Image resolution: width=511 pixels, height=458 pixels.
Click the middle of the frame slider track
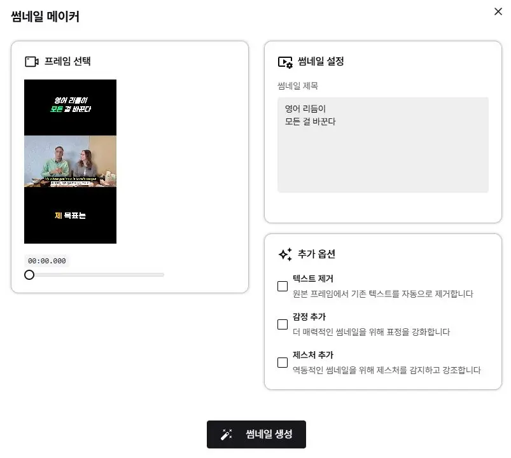click(x=94, y=275)
